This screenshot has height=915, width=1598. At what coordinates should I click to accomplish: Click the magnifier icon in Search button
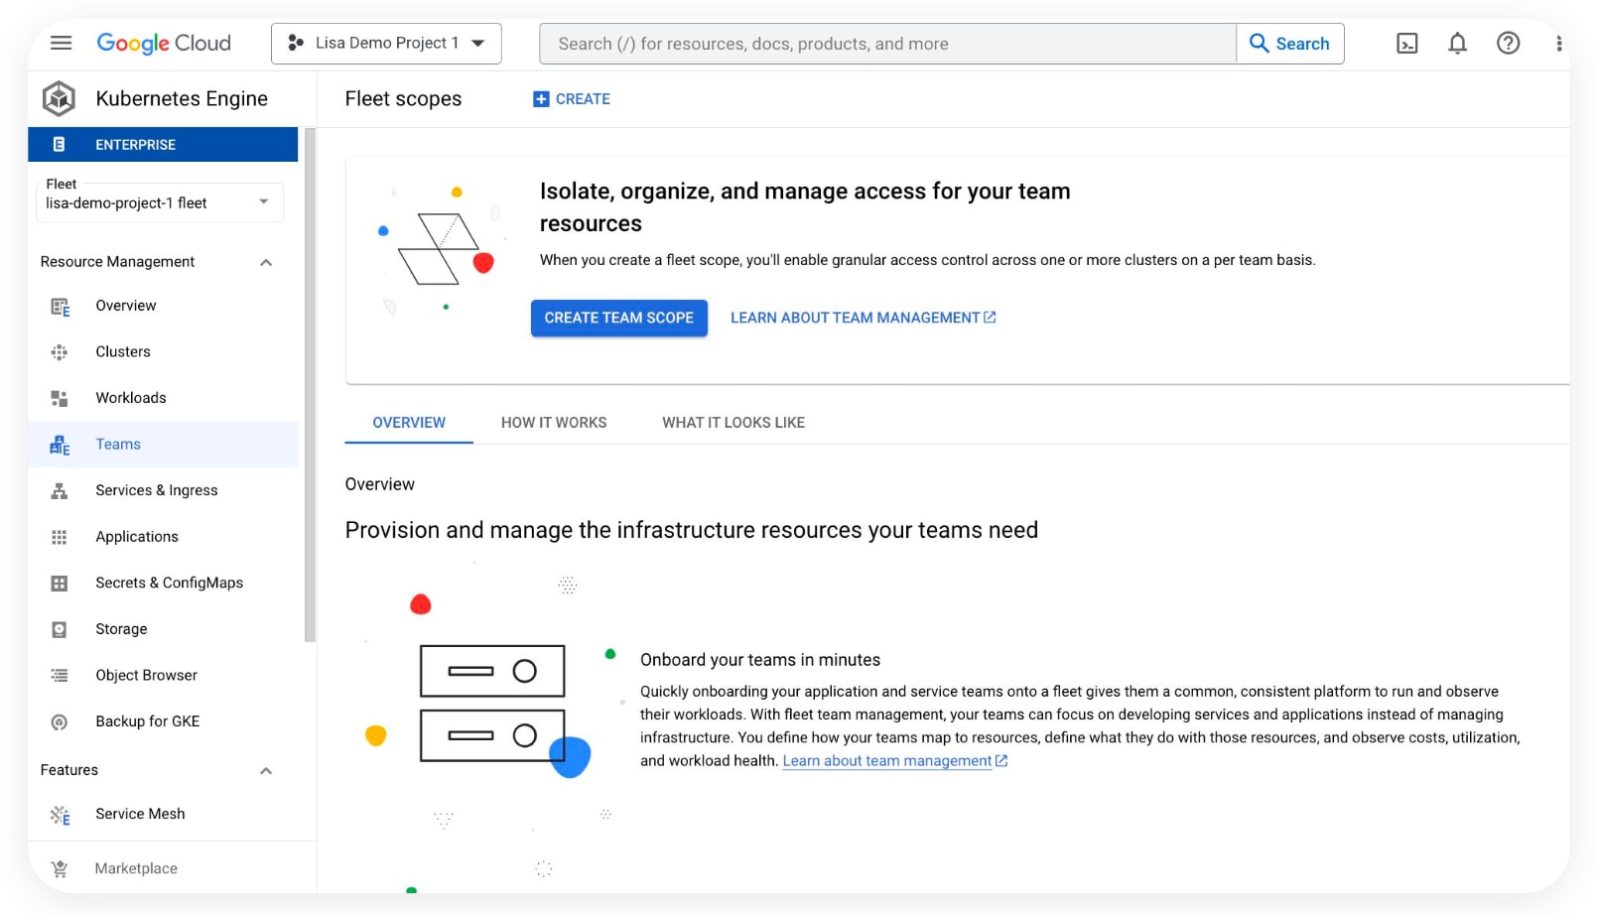pos(1259,43)
